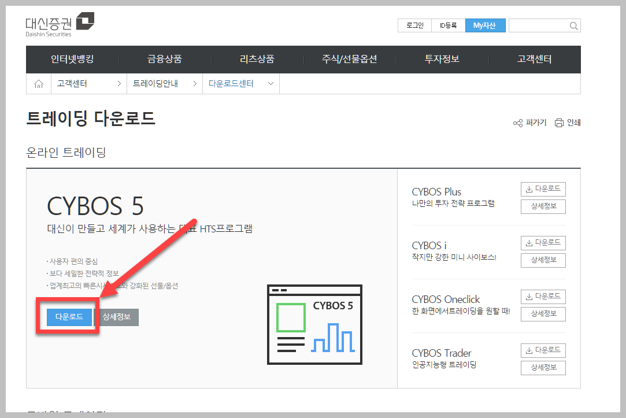View CYBOS Trader 상세정보
The image size is (626, 418).
[543, 368]
